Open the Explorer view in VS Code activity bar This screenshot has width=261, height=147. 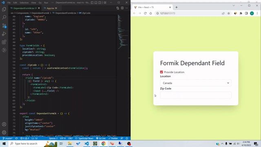4,9
